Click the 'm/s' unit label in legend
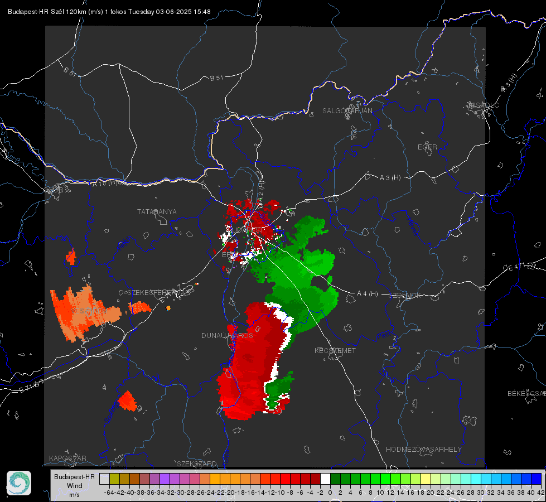The width and height of the screenshot is (546, 502). pos(75,495)
